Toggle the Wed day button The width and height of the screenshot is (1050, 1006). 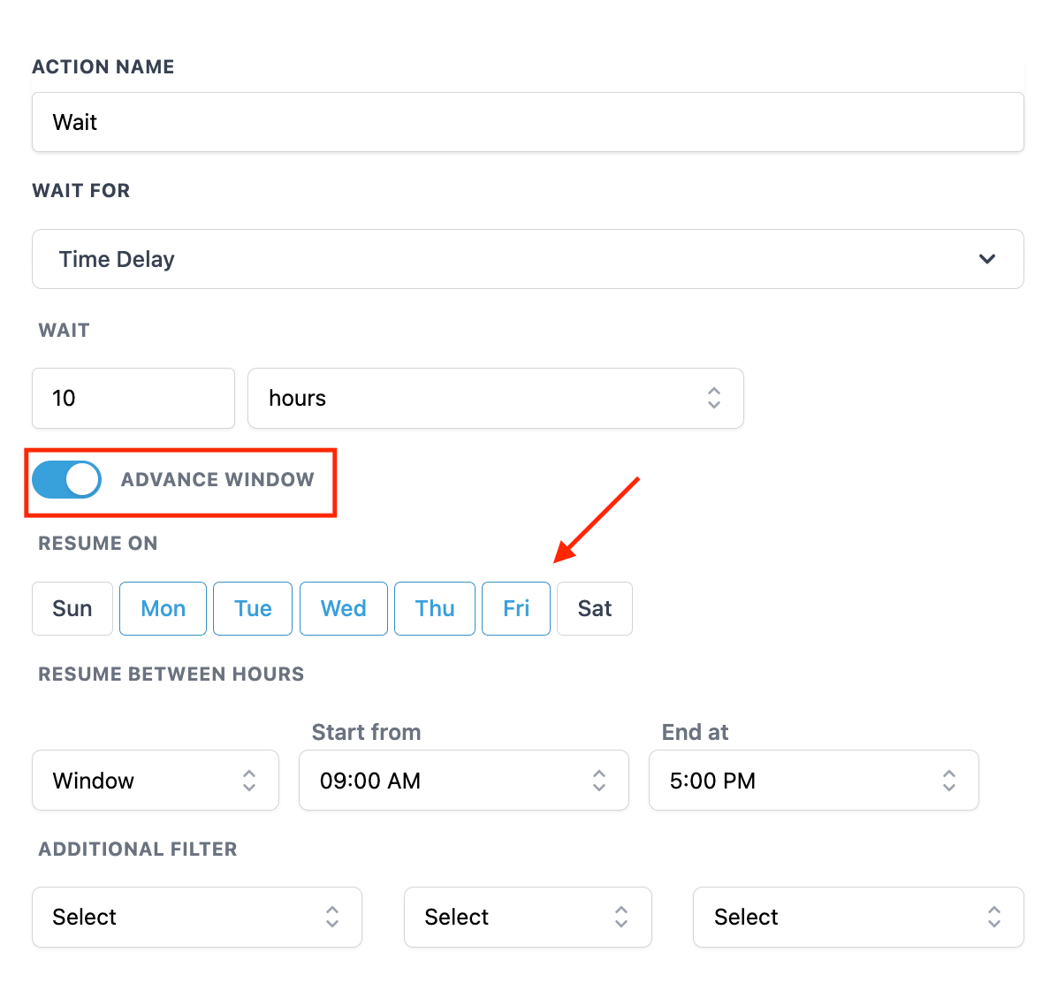tap(344, 608)
